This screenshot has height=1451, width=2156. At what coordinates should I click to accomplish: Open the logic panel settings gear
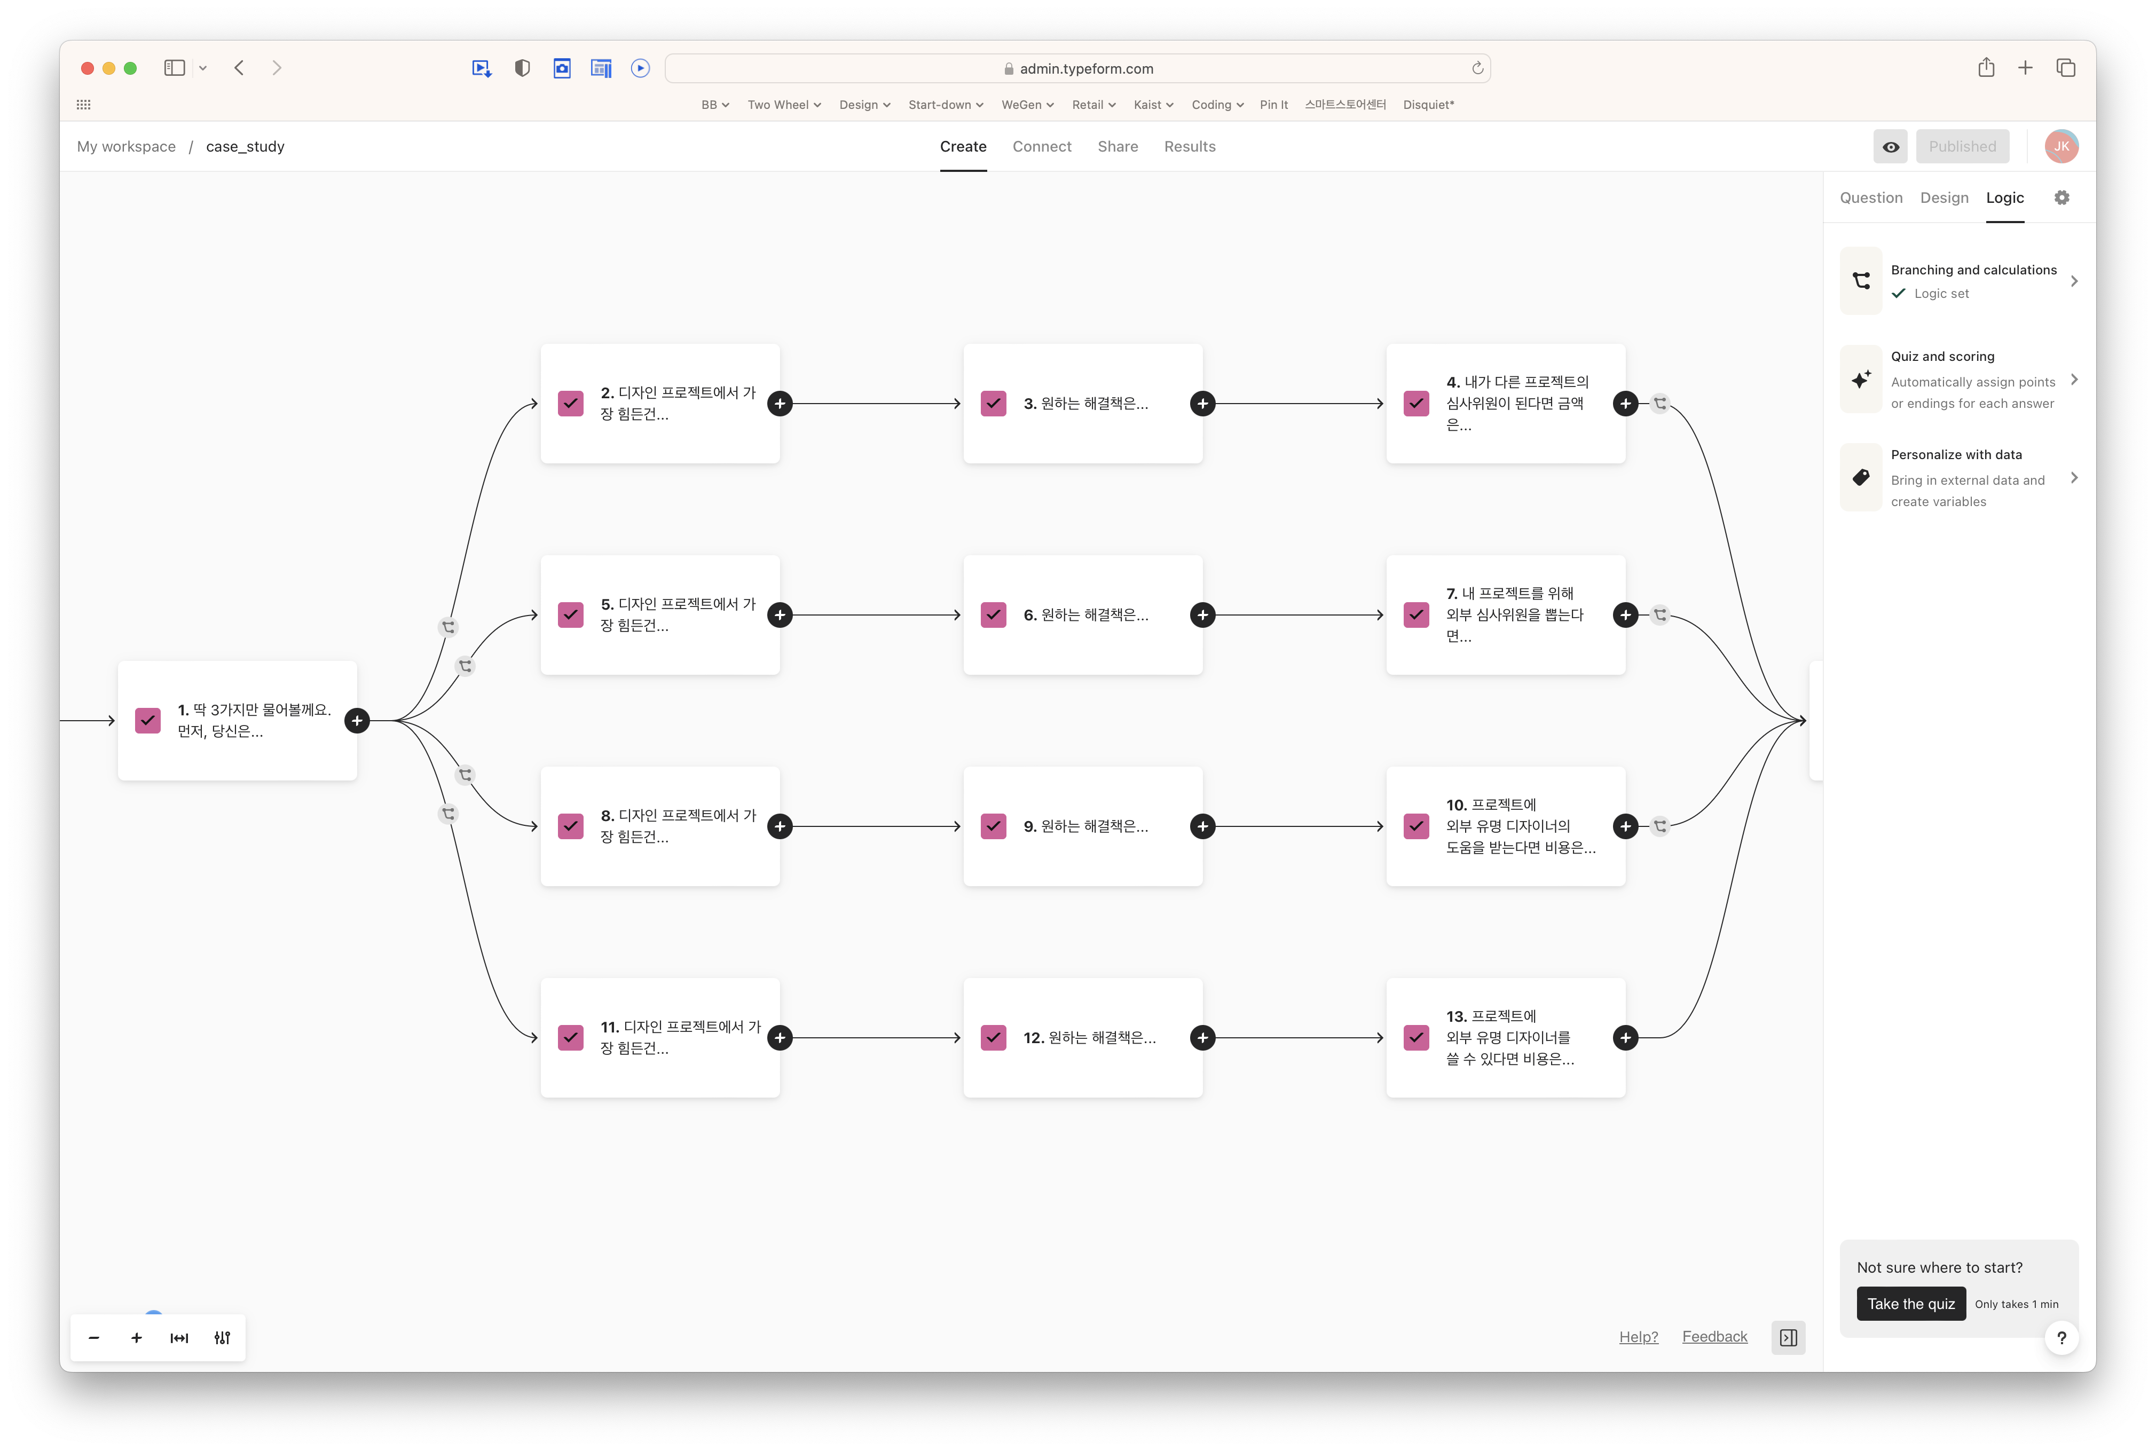[x=2061, y=197]
